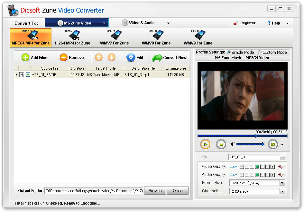Screen dimensions: 304x212
Task: Click the 141.20 MB estimate size cell
Action: (176, 75)
